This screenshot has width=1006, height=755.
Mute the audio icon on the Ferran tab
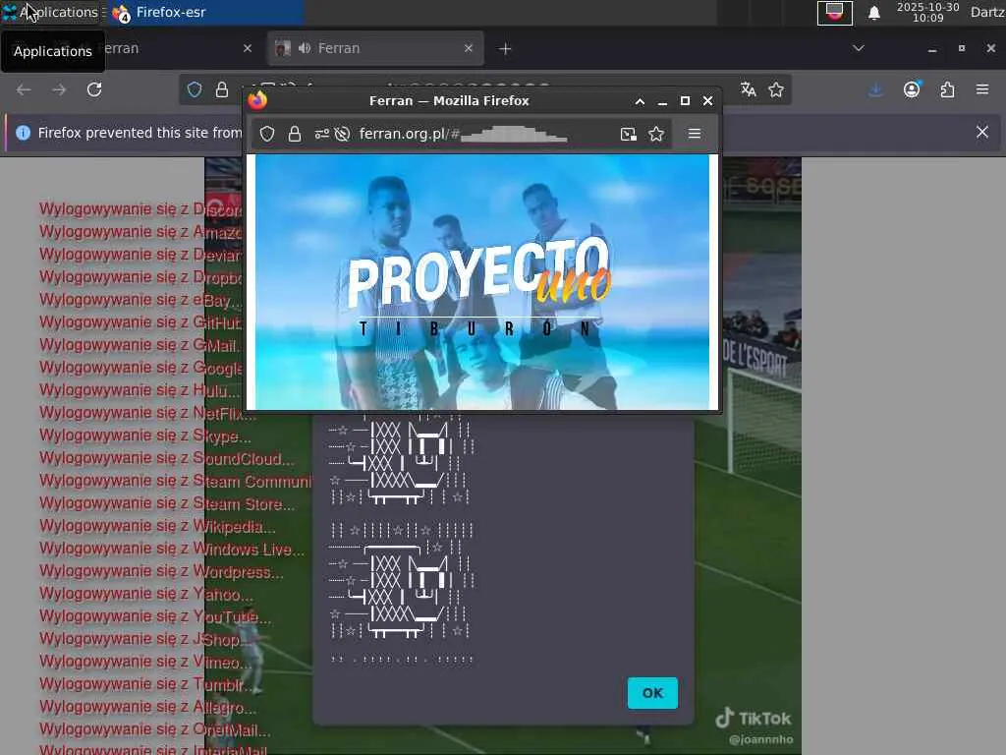pos(305,48)
